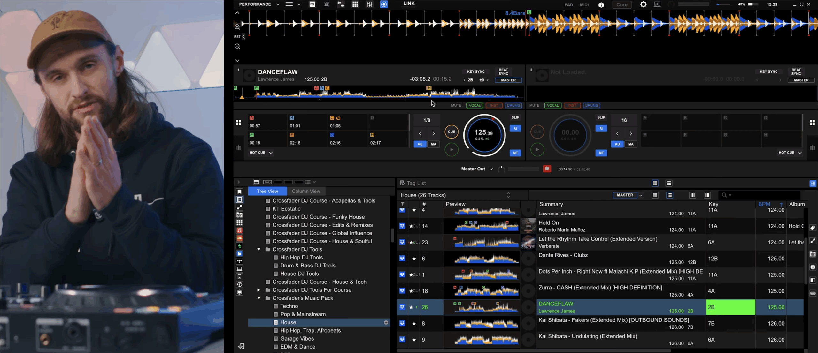Screen dimensions: 818x353
Task: Zoom out the waveform with magnifier minus
Action: [237, 47]
